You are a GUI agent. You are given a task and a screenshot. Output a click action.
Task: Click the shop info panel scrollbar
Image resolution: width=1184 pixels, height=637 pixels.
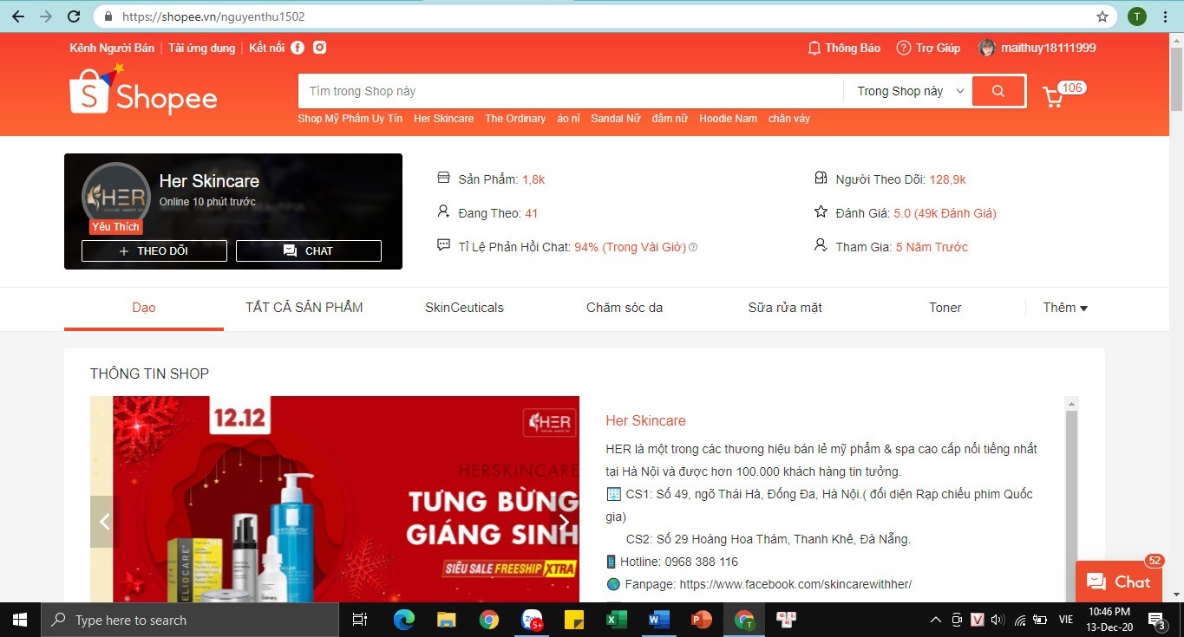(x=1071, y=499)
